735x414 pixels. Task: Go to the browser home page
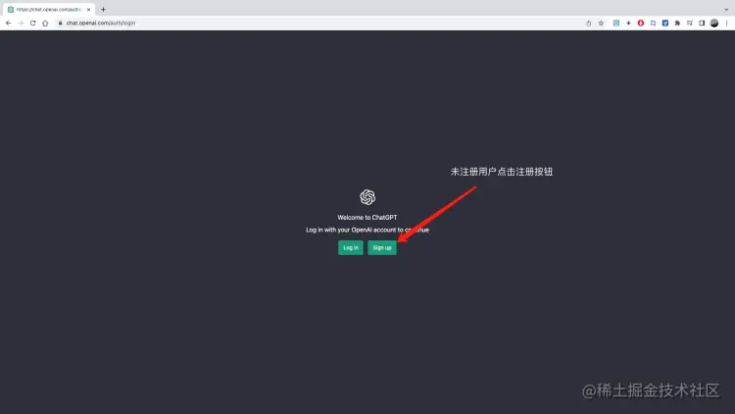(x=45, y=23)
